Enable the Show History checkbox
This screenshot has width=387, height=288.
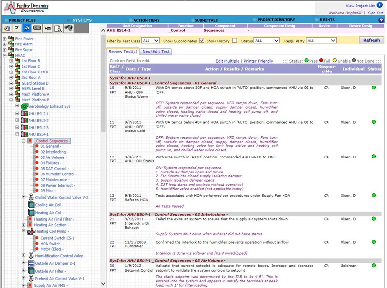tap(235, 41)
